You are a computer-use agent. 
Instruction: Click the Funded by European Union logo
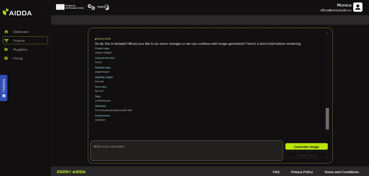point(70,7)
